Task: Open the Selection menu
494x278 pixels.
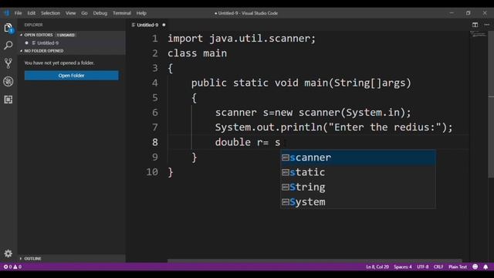Action: [50, 13]
